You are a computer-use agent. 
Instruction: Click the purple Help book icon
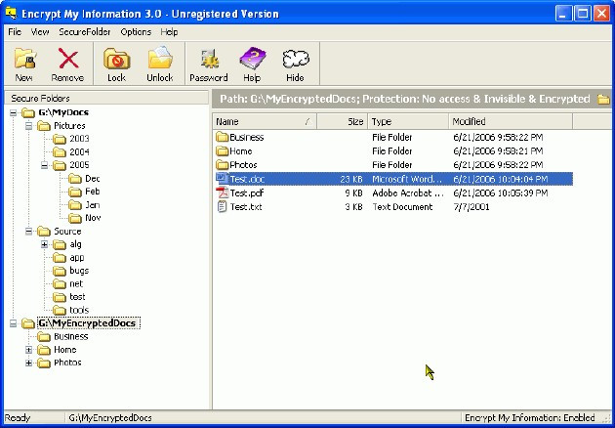(252, 59)
